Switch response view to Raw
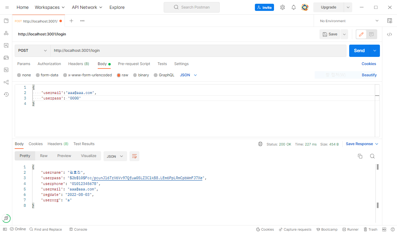Viewport: 397px width, 233px height. 43,156
